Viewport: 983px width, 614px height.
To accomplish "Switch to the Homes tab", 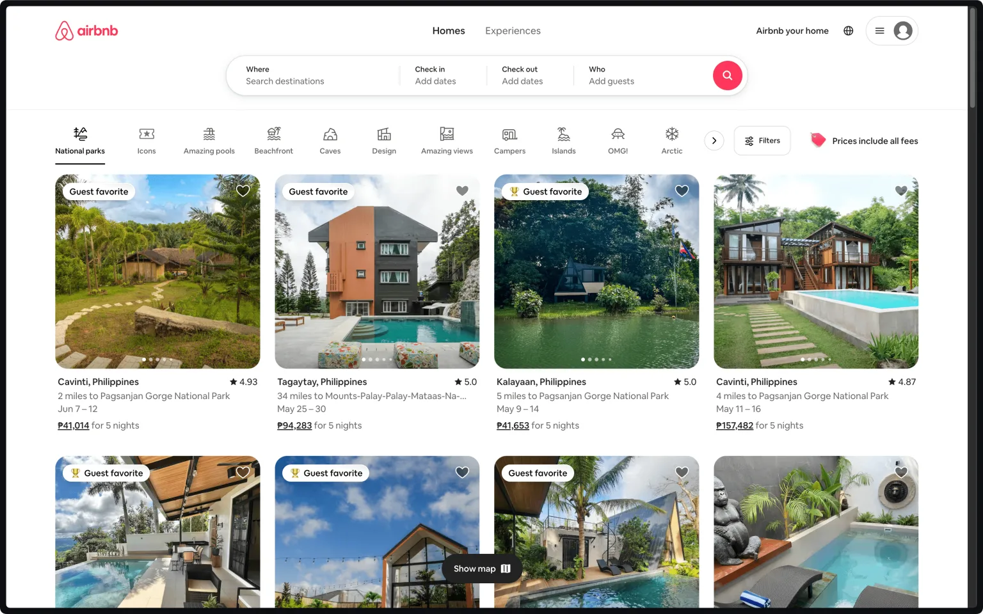I will (x=449, y=31).
